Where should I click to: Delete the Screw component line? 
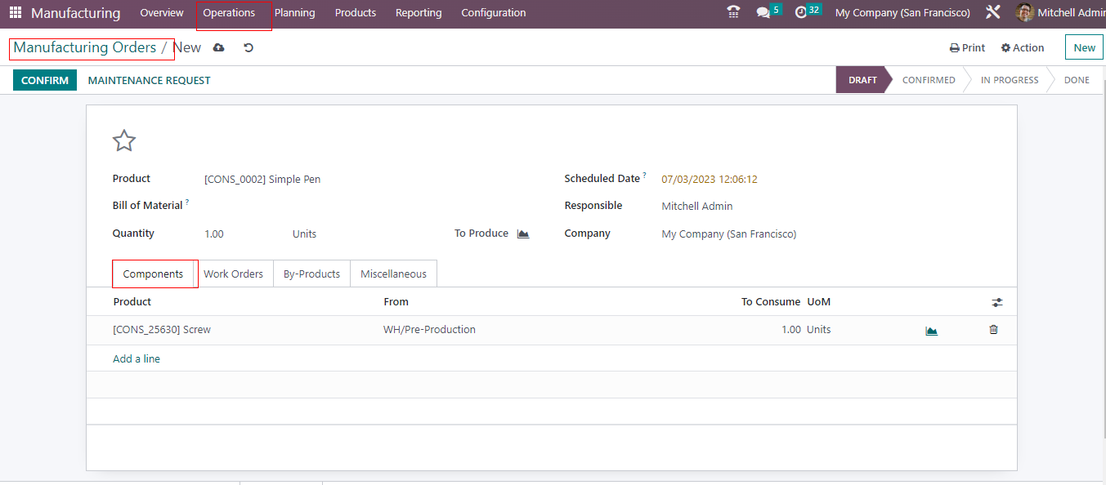(x=993, y=330)
